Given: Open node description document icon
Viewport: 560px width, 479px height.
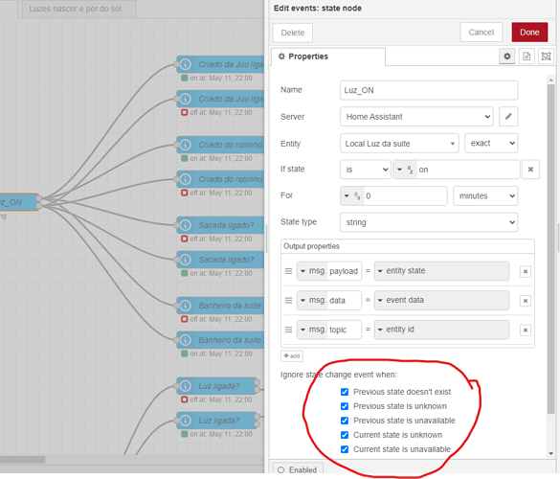Looking at the screenshot, I should [x=526, y=57].
